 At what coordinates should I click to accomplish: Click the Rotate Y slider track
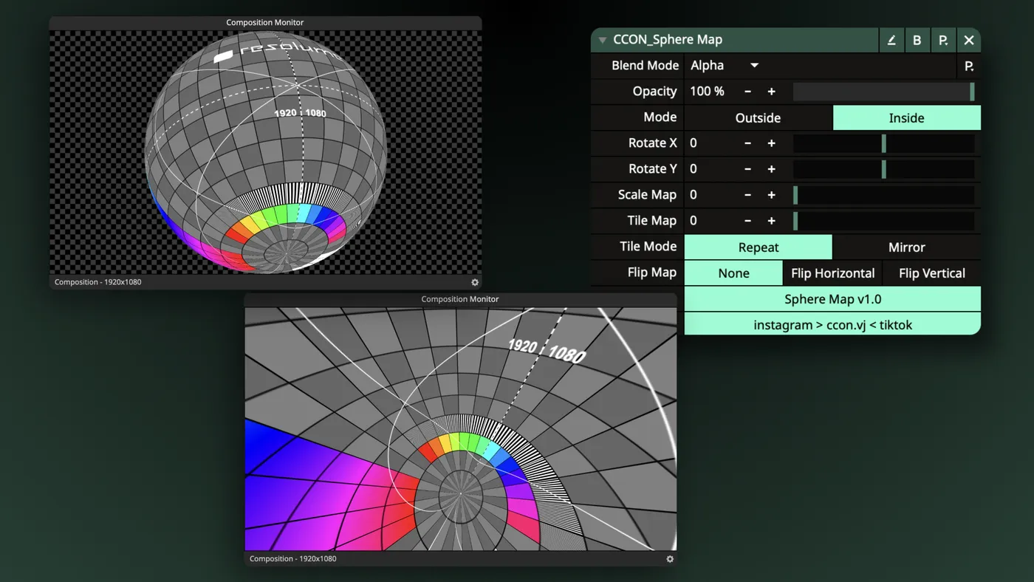[x=883, y=169]
